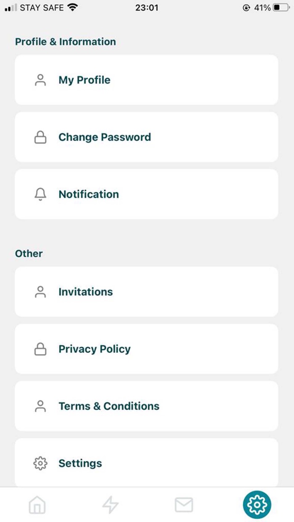Read the Privacy Policy
This screenshot has width=294, height=522.
pyautogui.click(x=94, y=349)
